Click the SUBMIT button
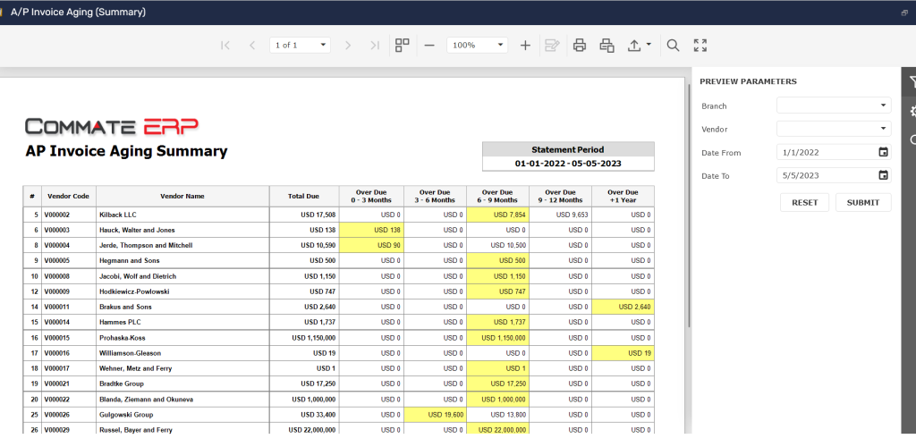Screen dimensions: 916x447 pyautogui.click(x=863, y=203)
